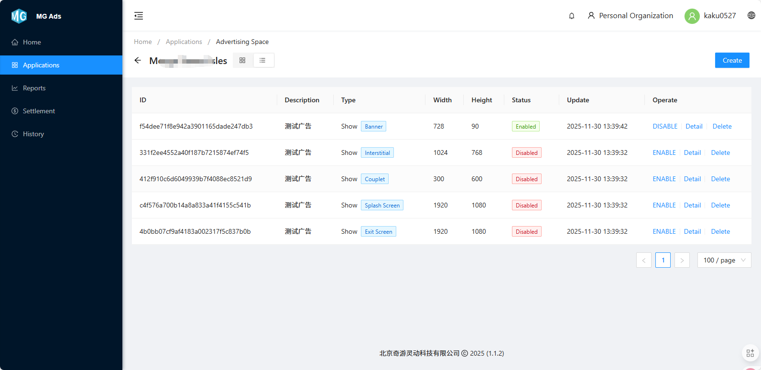The width and height of the screenshot is (761, 370).
Task: Click the kaku0527 user avatar
Action: (x=692, y=16)
